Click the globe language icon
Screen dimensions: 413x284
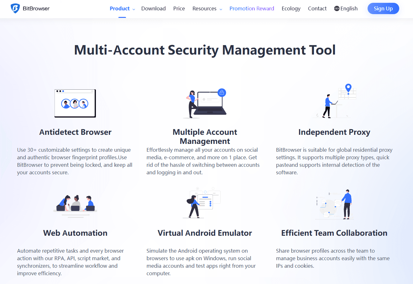337,8
